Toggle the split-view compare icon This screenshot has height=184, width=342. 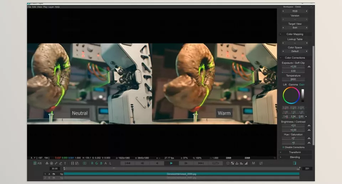coord(84,163)
